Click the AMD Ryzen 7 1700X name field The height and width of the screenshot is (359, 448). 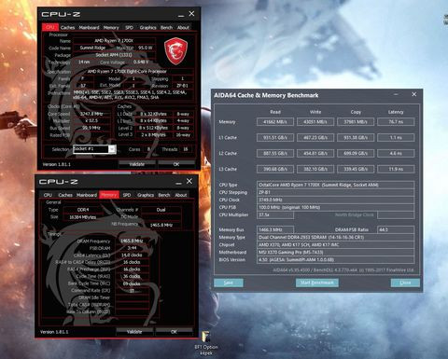tap(114, 41)
